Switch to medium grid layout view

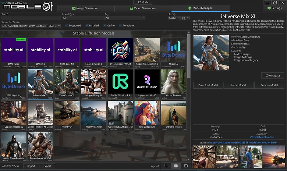click(176, 166)
